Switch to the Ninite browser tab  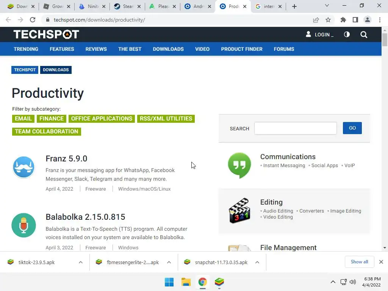coord(92,6)
